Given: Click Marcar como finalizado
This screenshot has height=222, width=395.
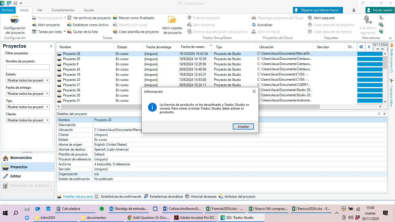Looking at the screenshot, I should (x=134, y=18).
